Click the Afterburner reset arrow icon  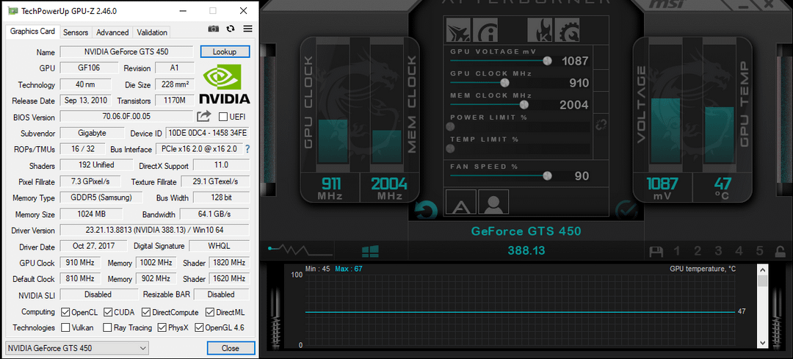(426, 210)
